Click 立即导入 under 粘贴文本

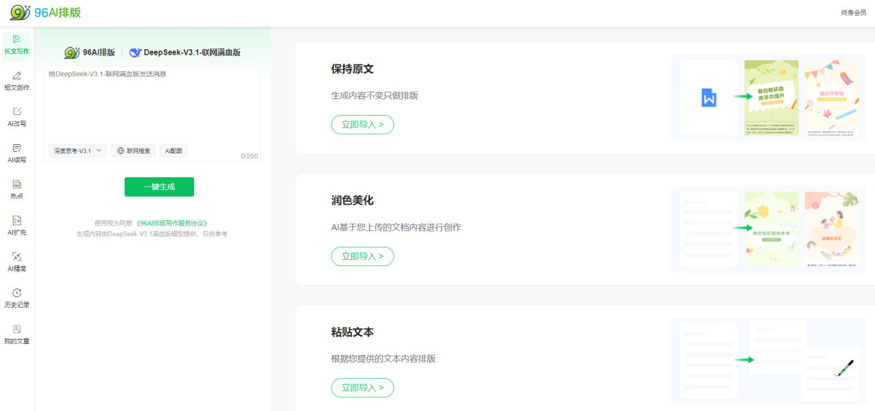pos(362,388)
